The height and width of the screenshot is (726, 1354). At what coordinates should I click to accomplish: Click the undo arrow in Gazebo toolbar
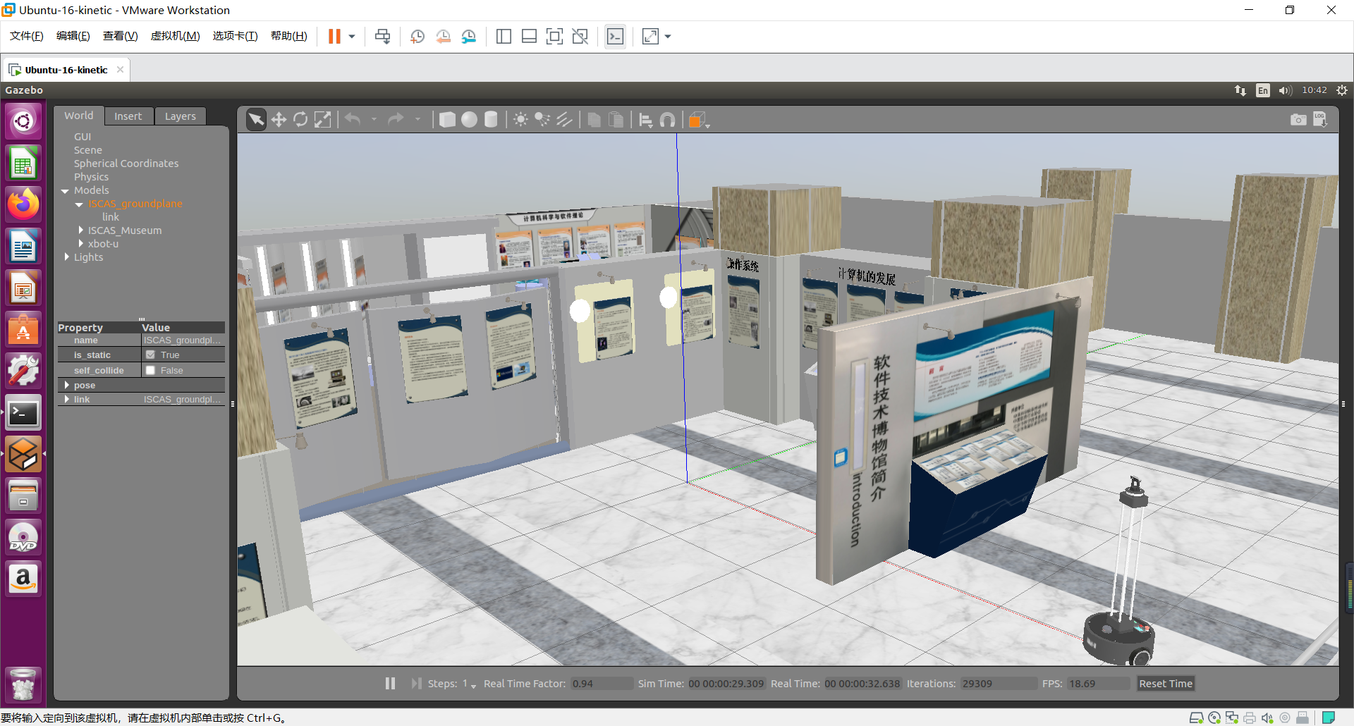353,120
